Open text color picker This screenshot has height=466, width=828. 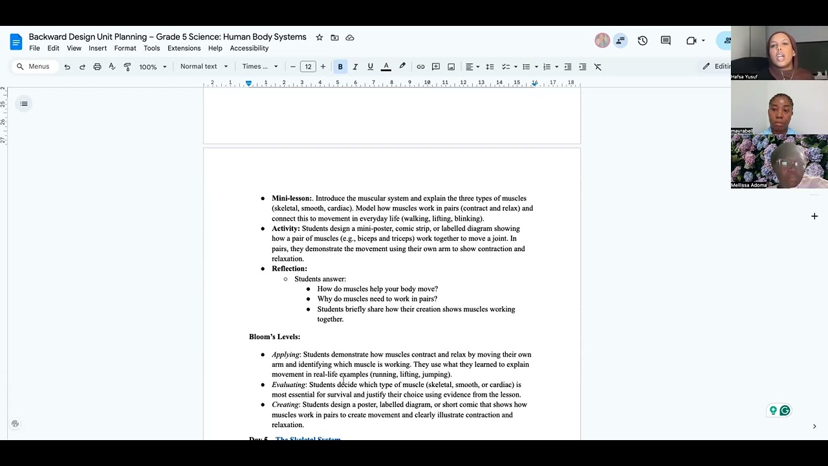coord(386,67)
